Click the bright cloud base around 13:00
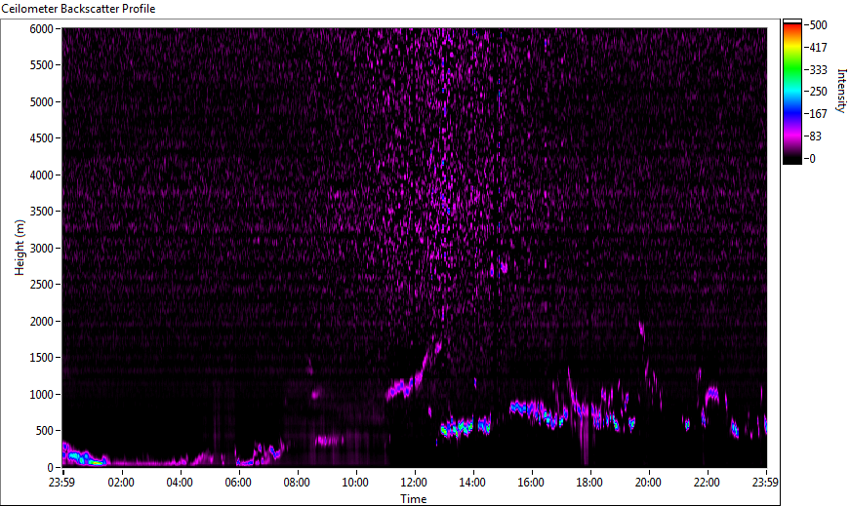 (x=466, y=427)
